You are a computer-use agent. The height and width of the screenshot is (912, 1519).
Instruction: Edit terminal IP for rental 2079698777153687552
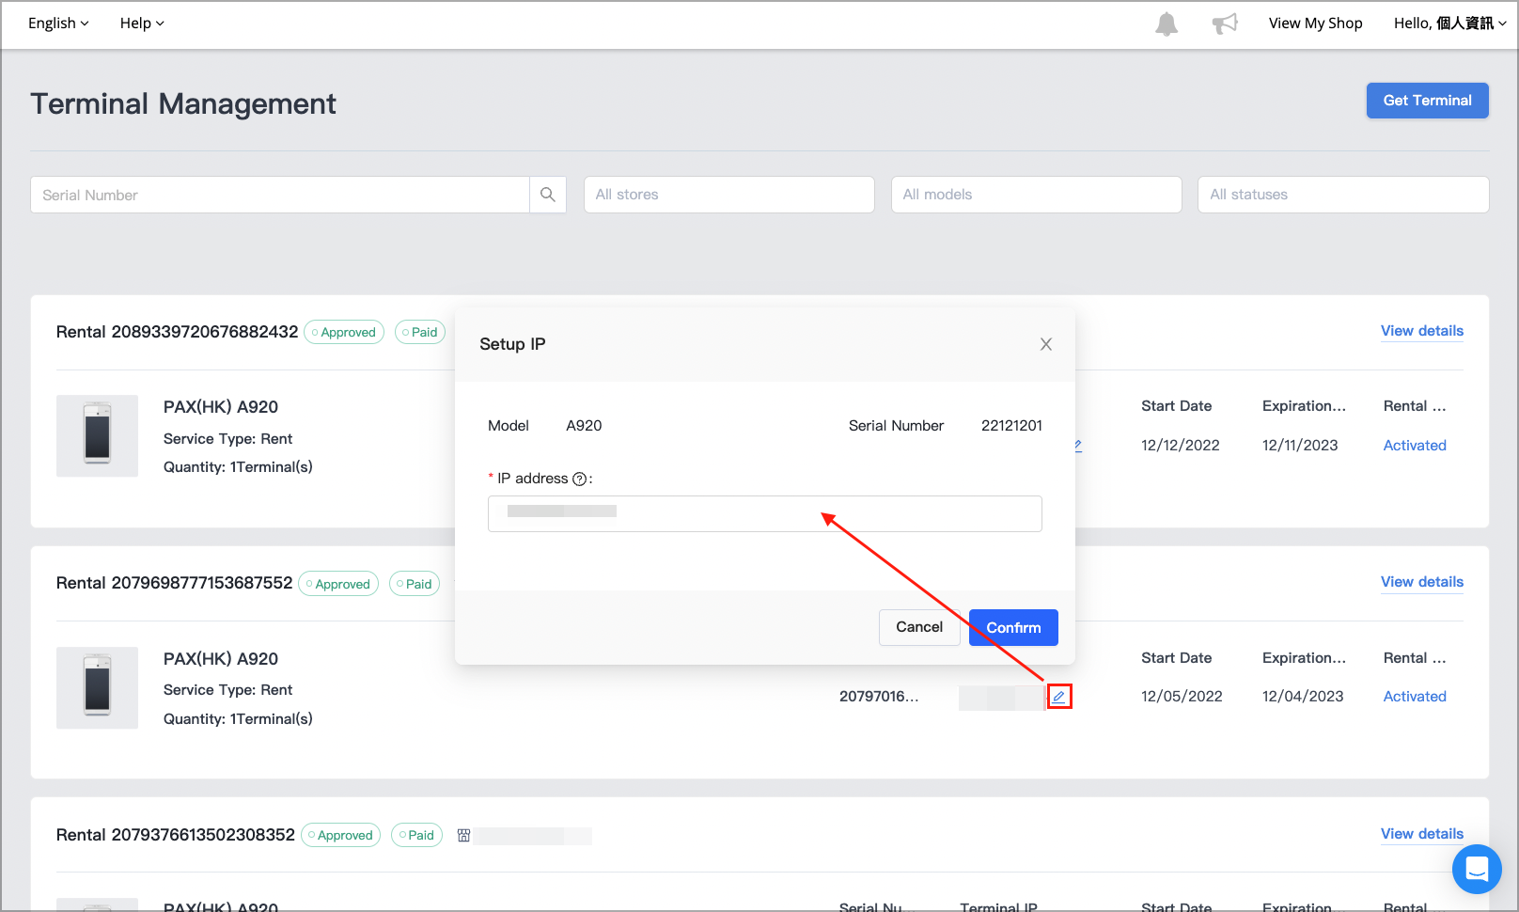pos(1059,697)
